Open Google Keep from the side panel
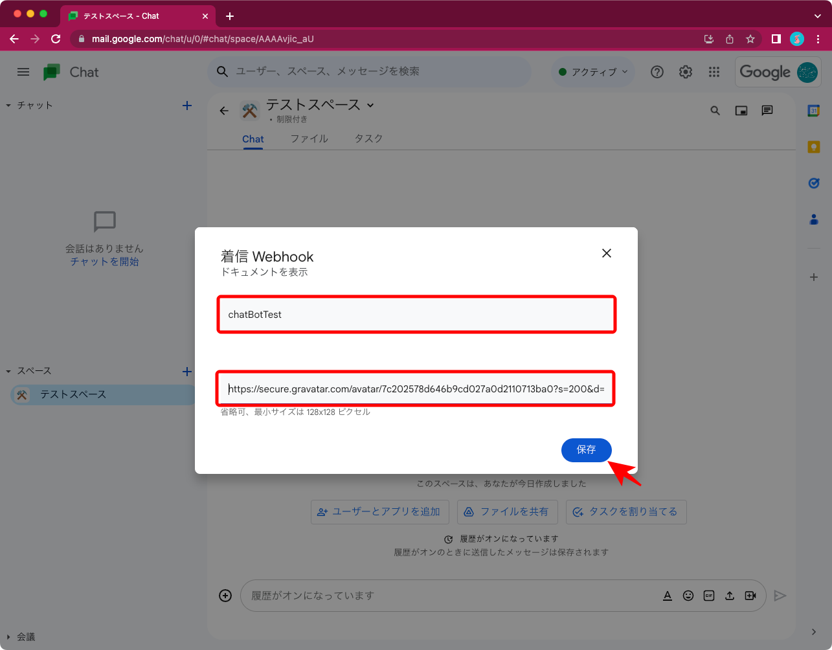Image resolution: width=832 pixels, height=650 pixels. coord(814,147)
